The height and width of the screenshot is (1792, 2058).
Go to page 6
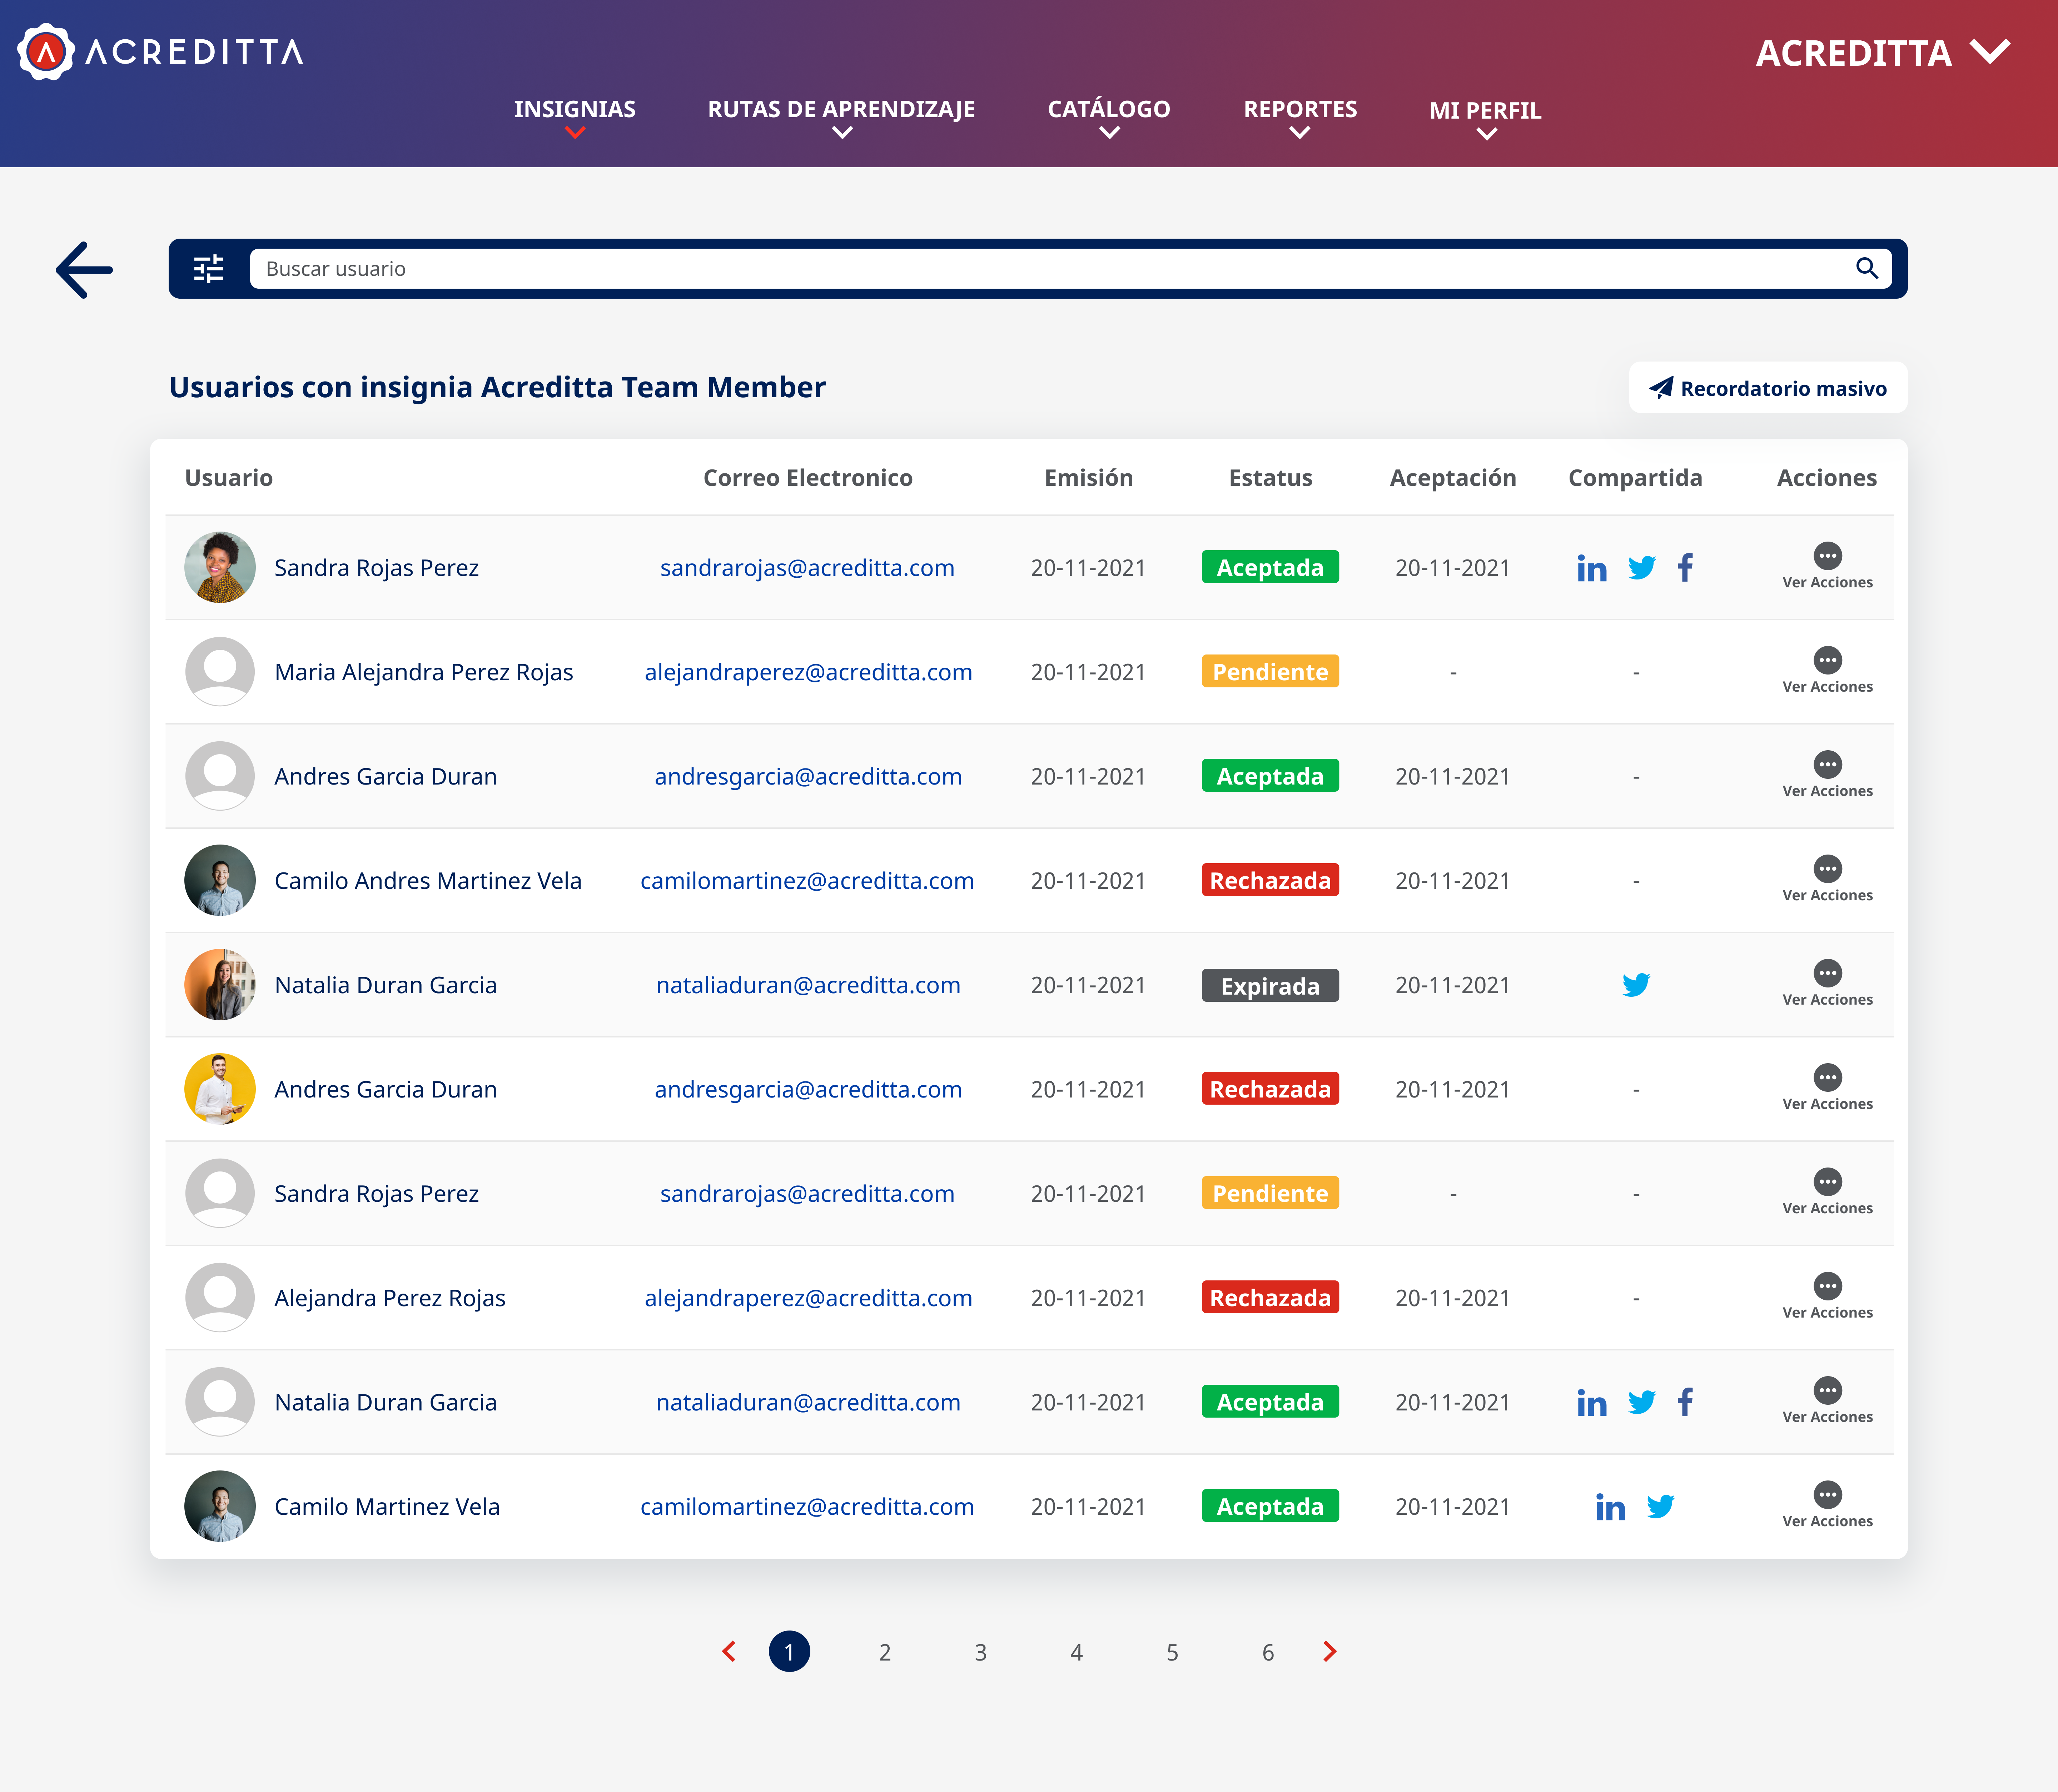(1268, 1653)
